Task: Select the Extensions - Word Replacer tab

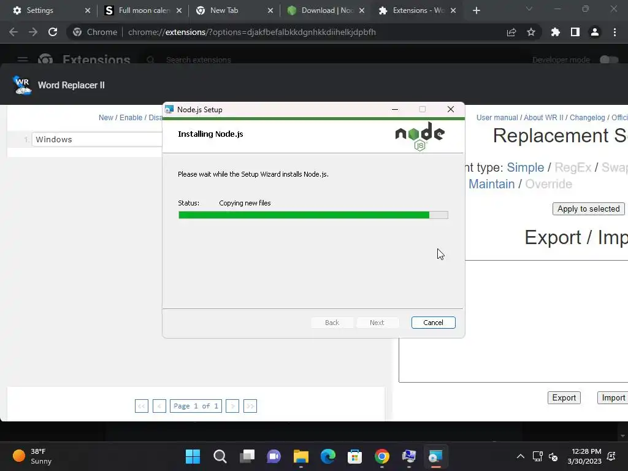Action: 413,10
